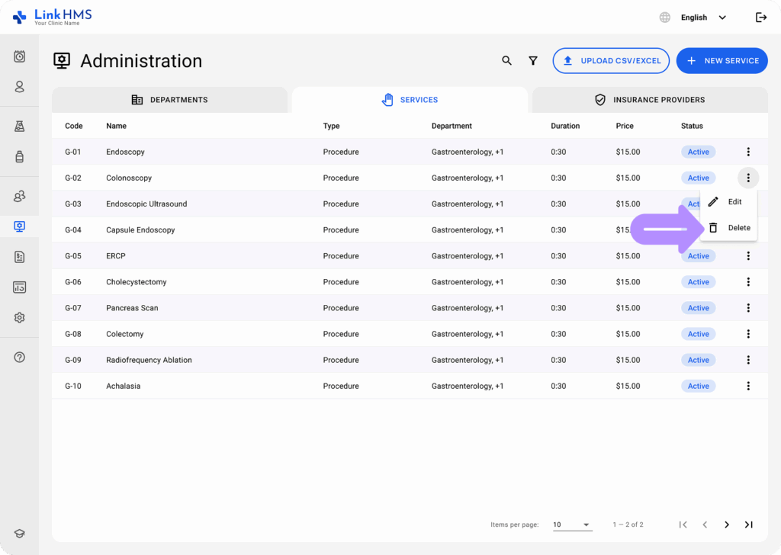
Task: Click the search magnifier icon
Action: click(506, 61)
